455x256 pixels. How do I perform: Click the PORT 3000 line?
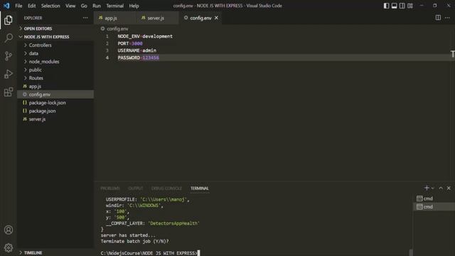point(130,43)
